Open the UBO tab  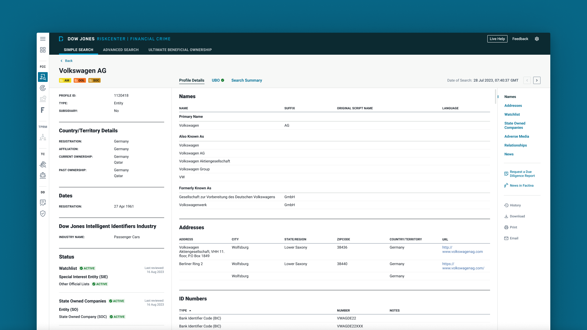pyautogui.click(x=218, y=80)
